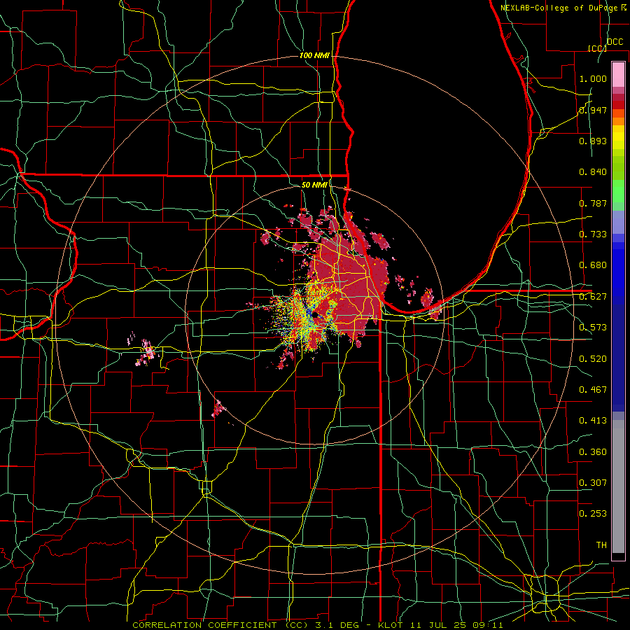
Task: Select the 0.680 scale value
Action: (x=593, y=265)
